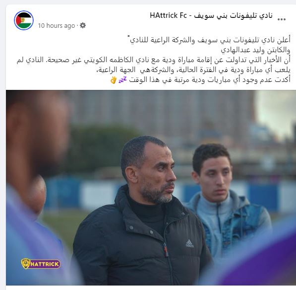Open the post options three-dot menu

(x=282, y=19)
